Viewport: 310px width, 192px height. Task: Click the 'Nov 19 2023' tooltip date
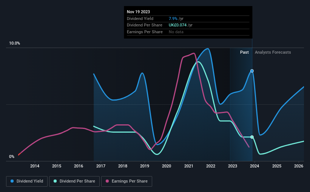tap(139, 12)
